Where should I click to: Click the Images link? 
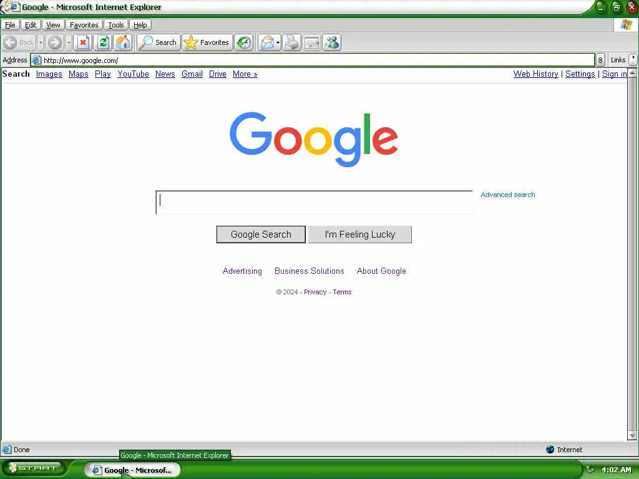49,74
